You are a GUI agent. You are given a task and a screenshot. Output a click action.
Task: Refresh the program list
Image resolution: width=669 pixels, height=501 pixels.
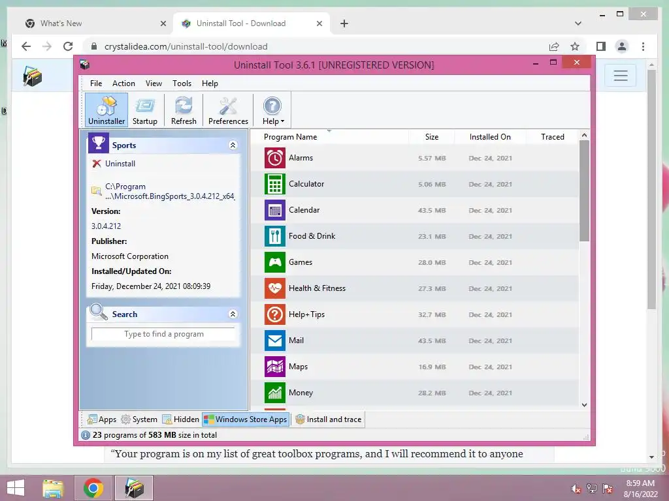pos(184,110)
